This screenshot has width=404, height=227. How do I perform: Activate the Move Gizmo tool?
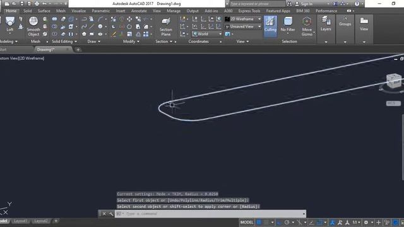[307, 26]
